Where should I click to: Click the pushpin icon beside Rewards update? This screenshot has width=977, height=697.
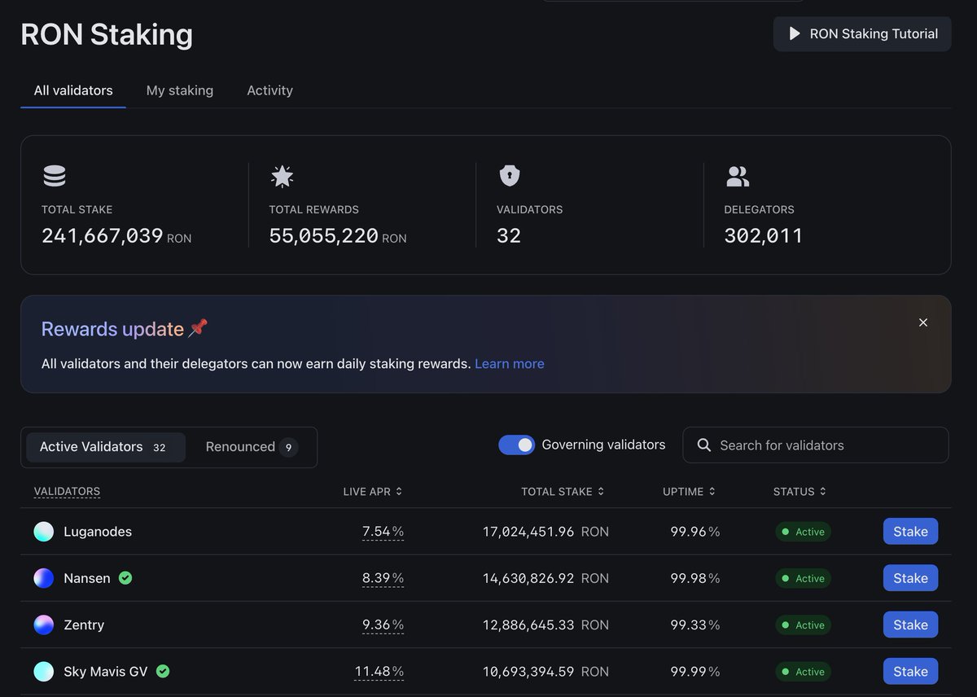click(198, 328)
